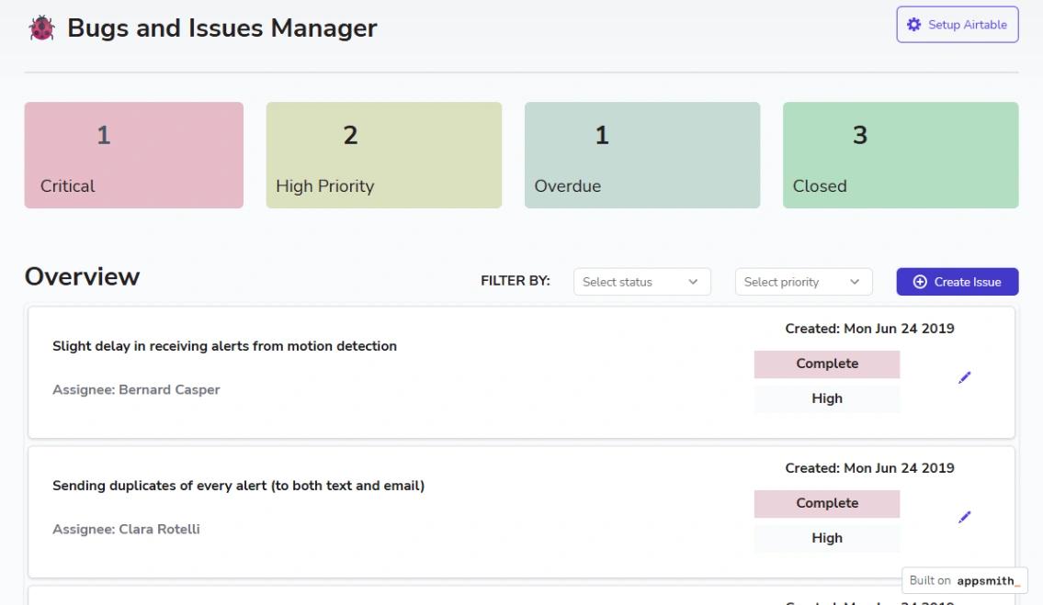This screenshot has width=1043, height=605.
Task: Edit the duplicate alerts issue with pencil icon
Action: tap(965, 517)
